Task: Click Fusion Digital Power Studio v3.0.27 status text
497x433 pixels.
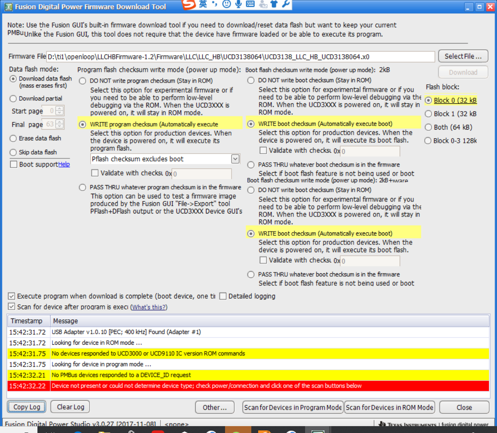Action: click(x=80, y=424)
